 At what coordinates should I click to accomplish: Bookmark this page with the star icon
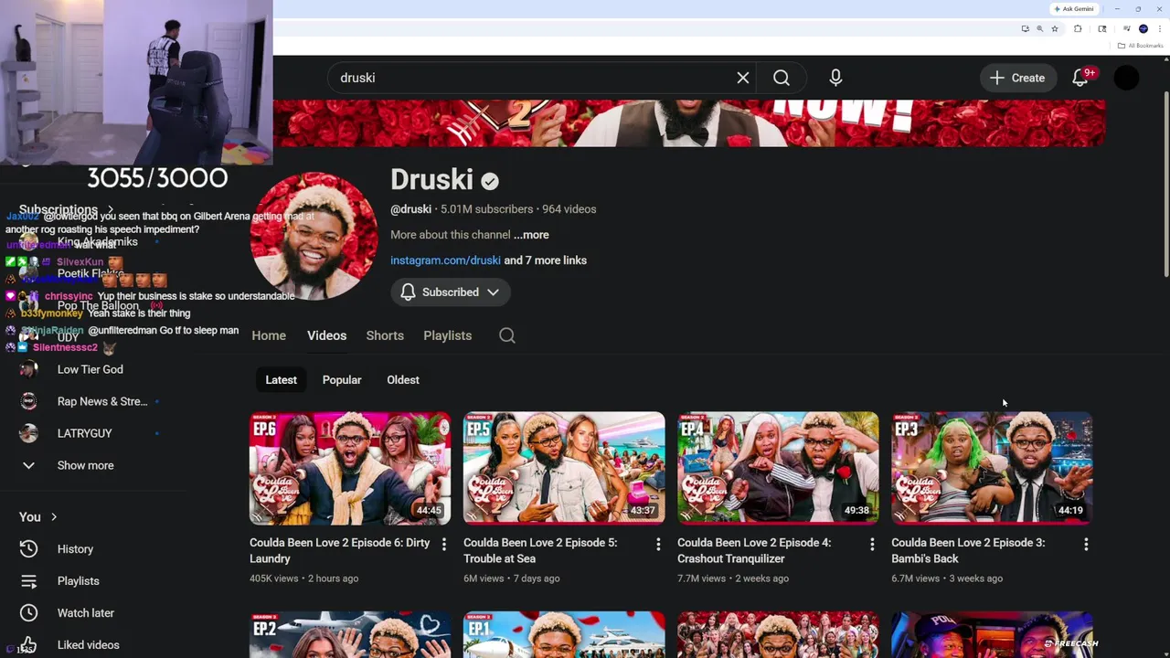[x=1055, y=28]
